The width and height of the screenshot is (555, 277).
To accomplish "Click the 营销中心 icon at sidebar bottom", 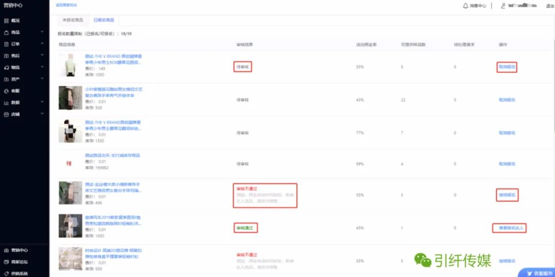I will (x=6, y=250).
